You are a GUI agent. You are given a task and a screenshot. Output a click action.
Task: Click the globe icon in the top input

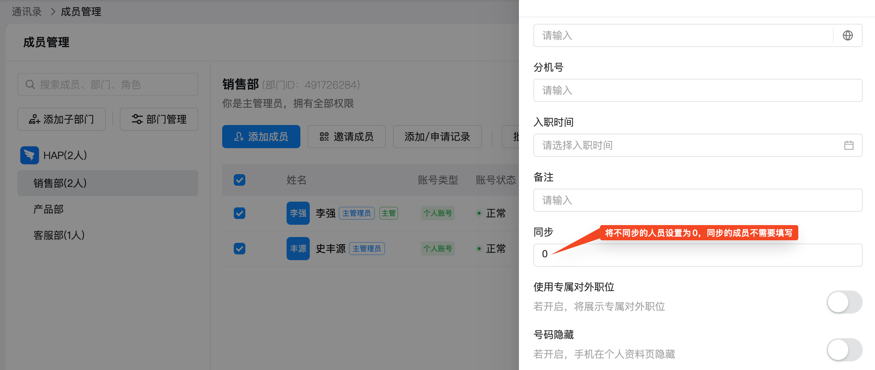coord(847,35)
